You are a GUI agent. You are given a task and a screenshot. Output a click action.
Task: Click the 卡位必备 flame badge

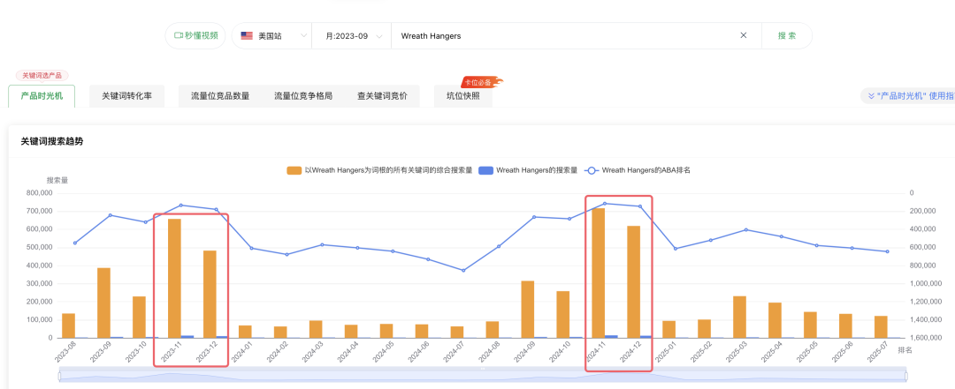[x=483, y=82]
